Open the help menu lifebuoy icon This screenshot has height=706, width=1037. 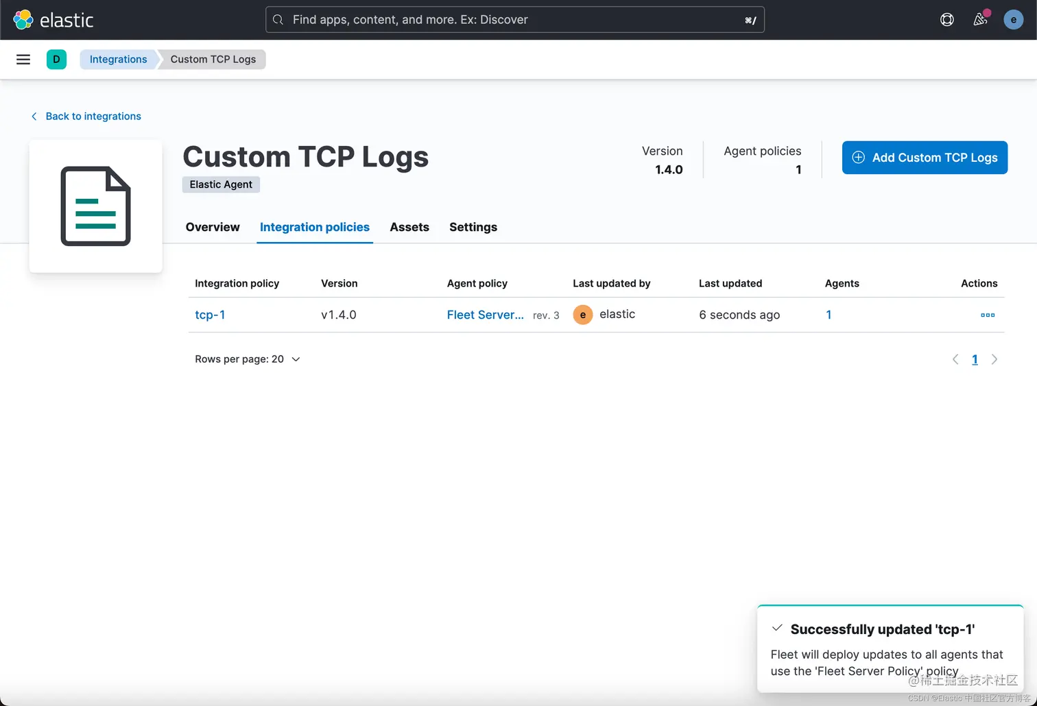click(947, 20)
